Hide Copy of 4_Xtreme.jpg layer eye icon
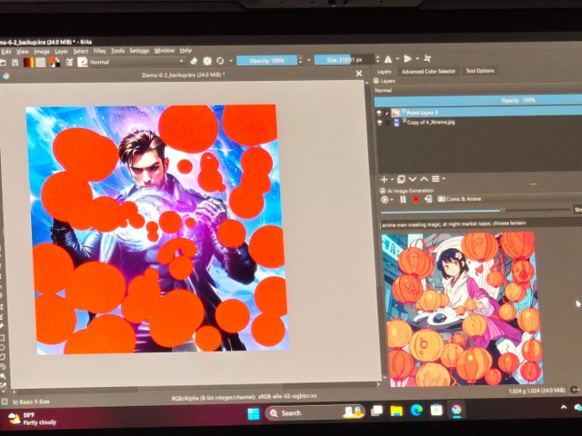582x436 pixels. (379, 123)
